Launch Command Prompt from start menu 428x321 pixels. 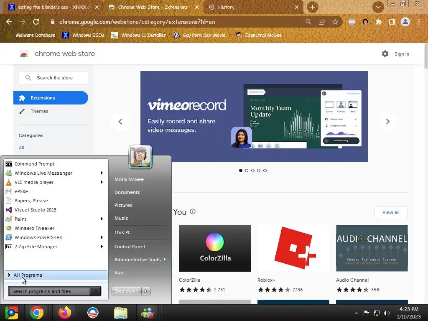click(56, 164)
